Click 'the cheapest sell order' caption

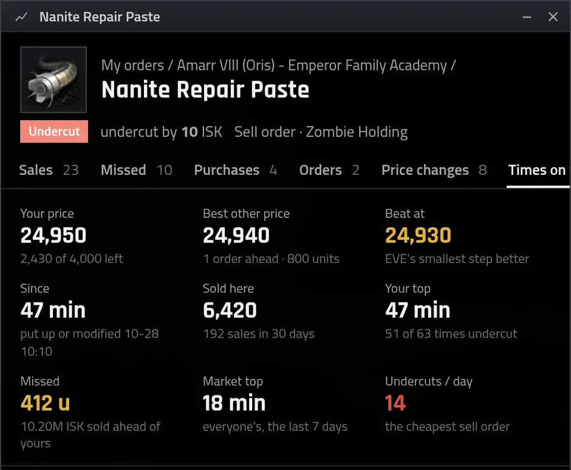[x=447, y=427]
